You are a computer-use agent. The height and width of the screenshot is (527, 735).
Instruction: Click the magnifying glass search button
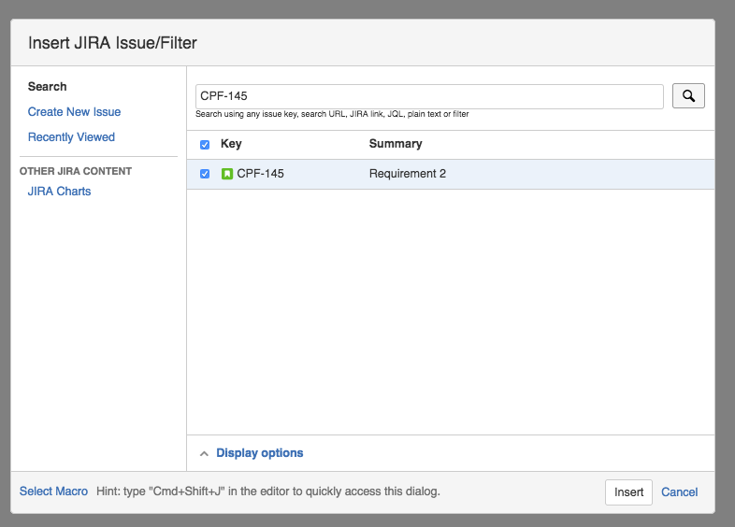coord(688,96)
